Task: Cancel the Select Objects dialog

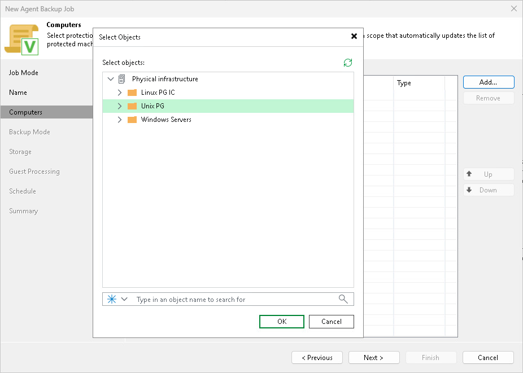Action: (x=332, y=322)
